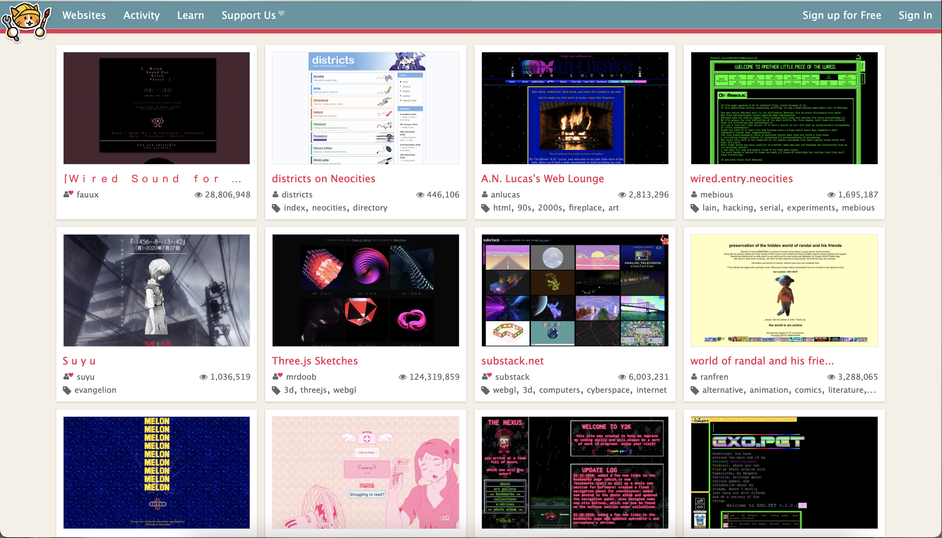Open the randal and friends thumbnail

coord(784,290)
